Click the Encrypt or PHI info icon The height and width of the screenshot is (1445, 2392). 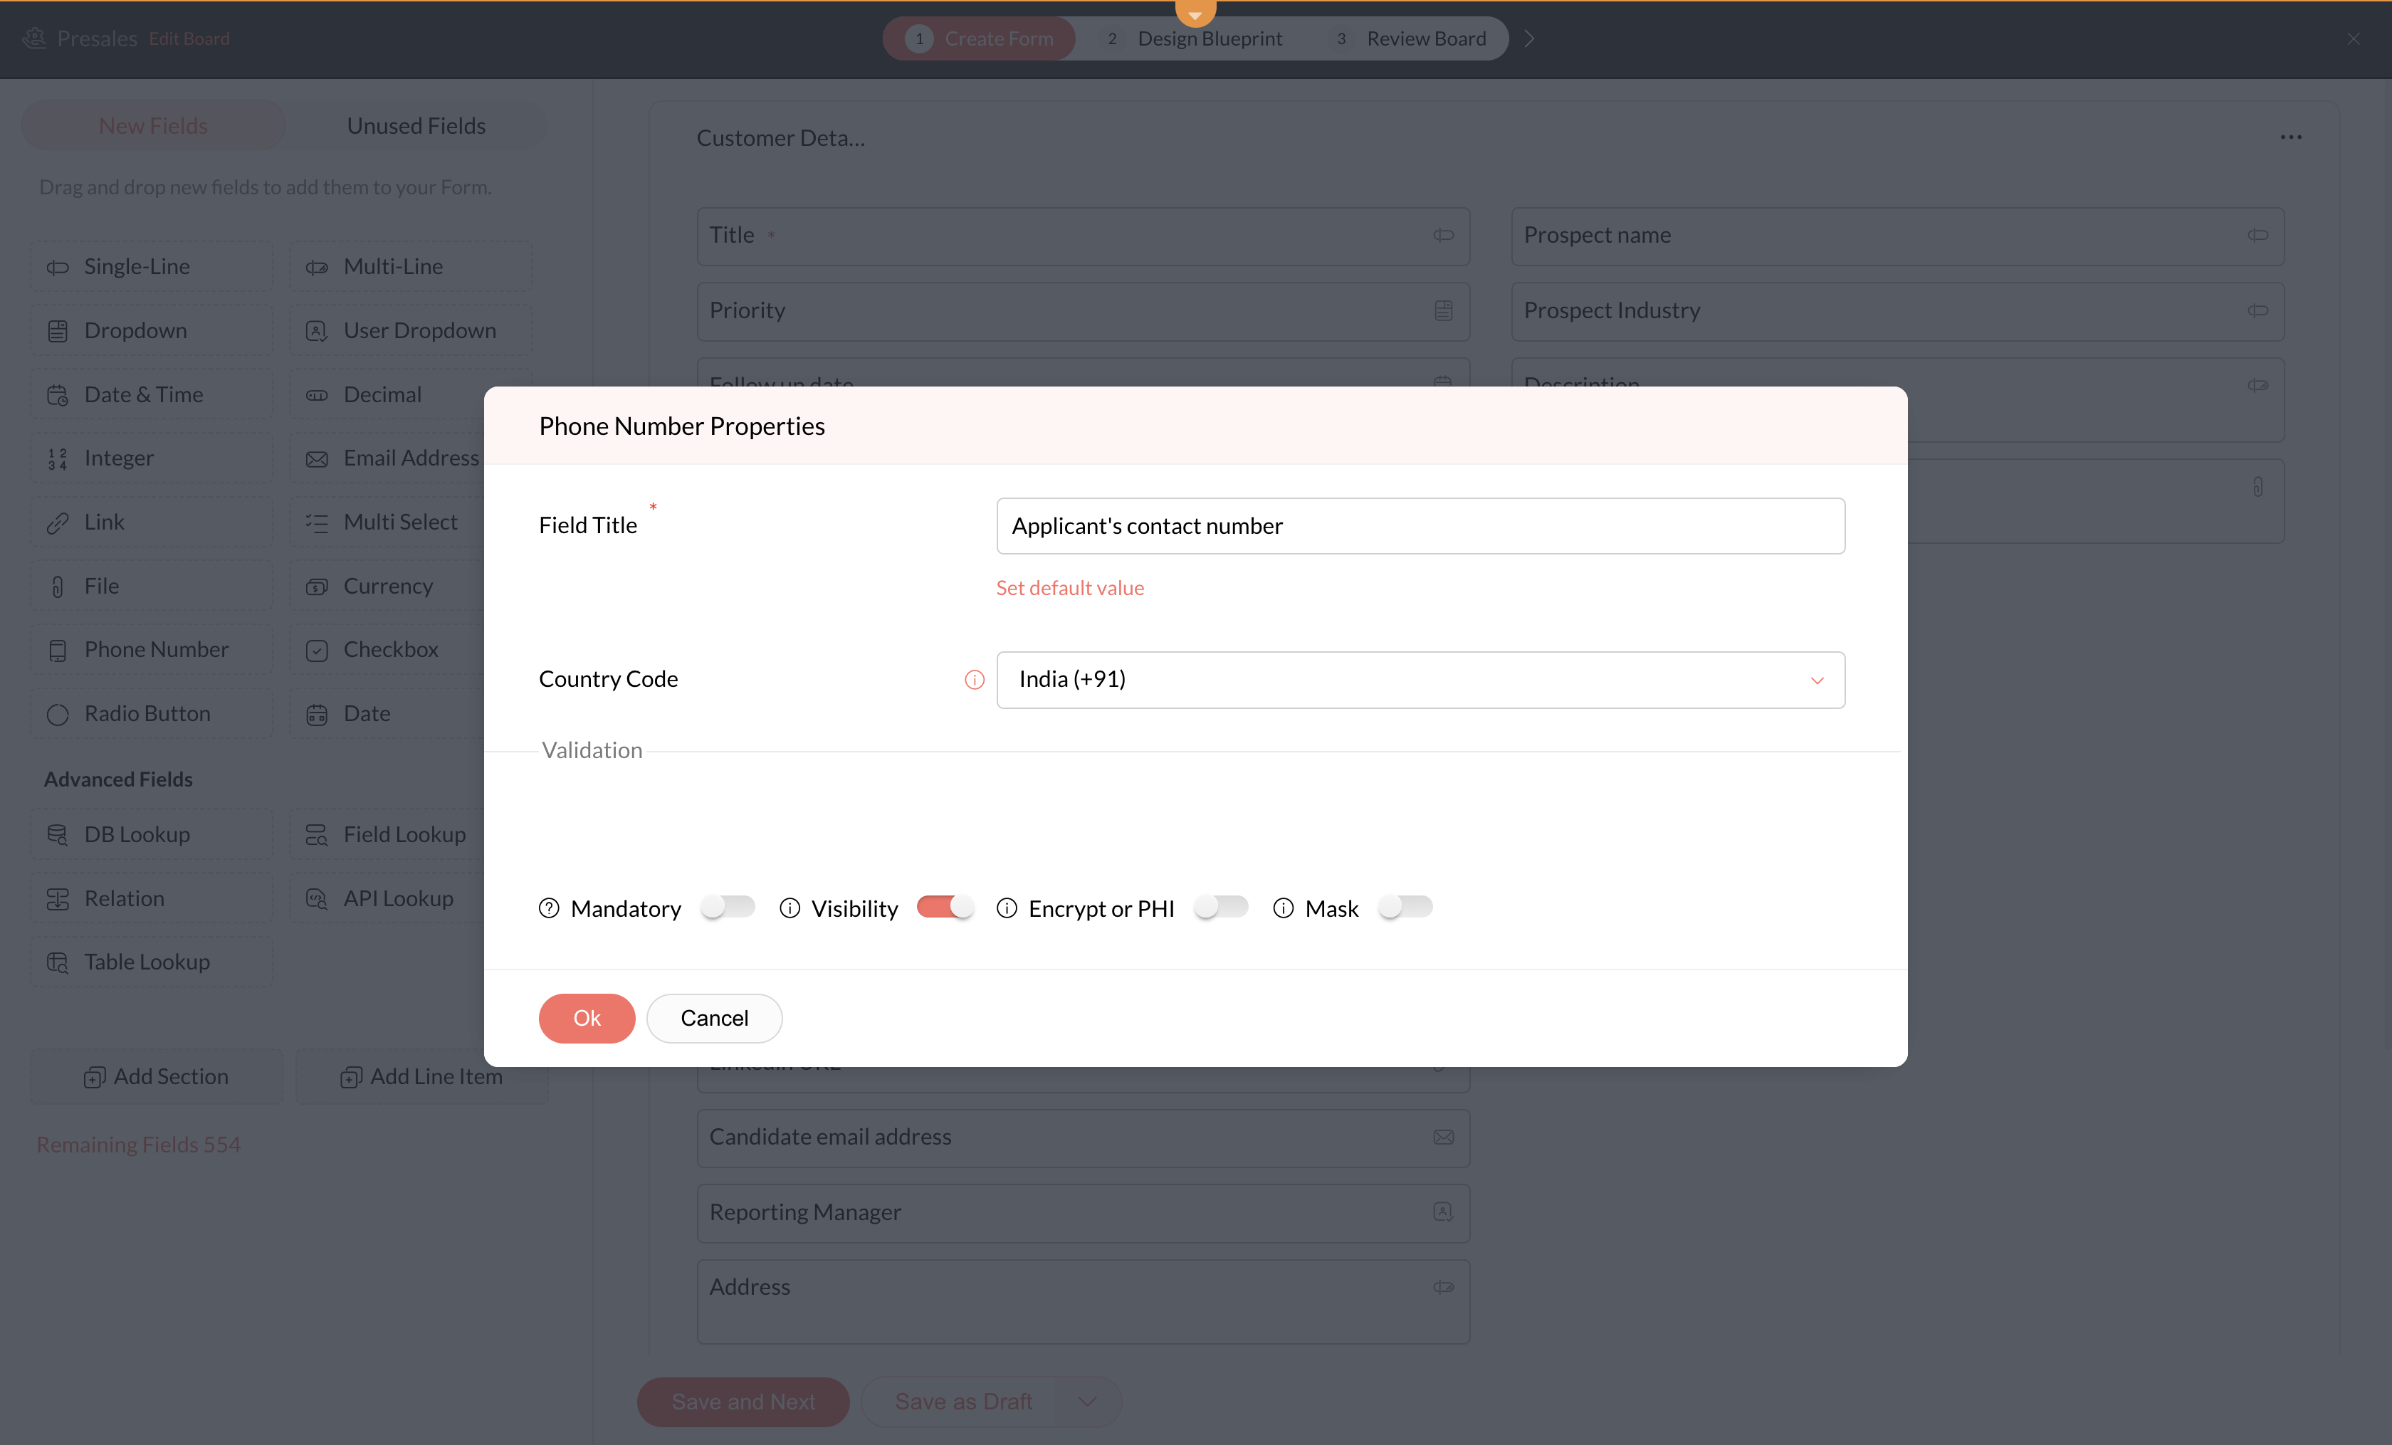pyautogui.click(x=1007, y=908)
